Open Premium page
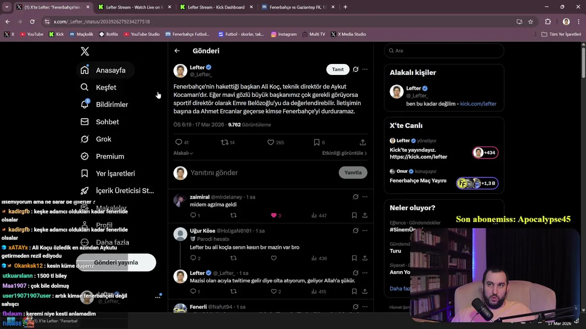 point(102,156)
